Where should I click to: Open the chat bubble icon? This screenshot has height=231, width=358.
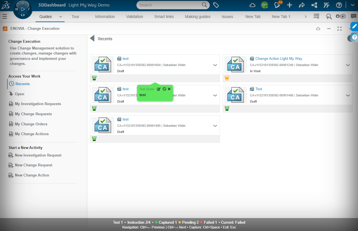click(354, 17)
